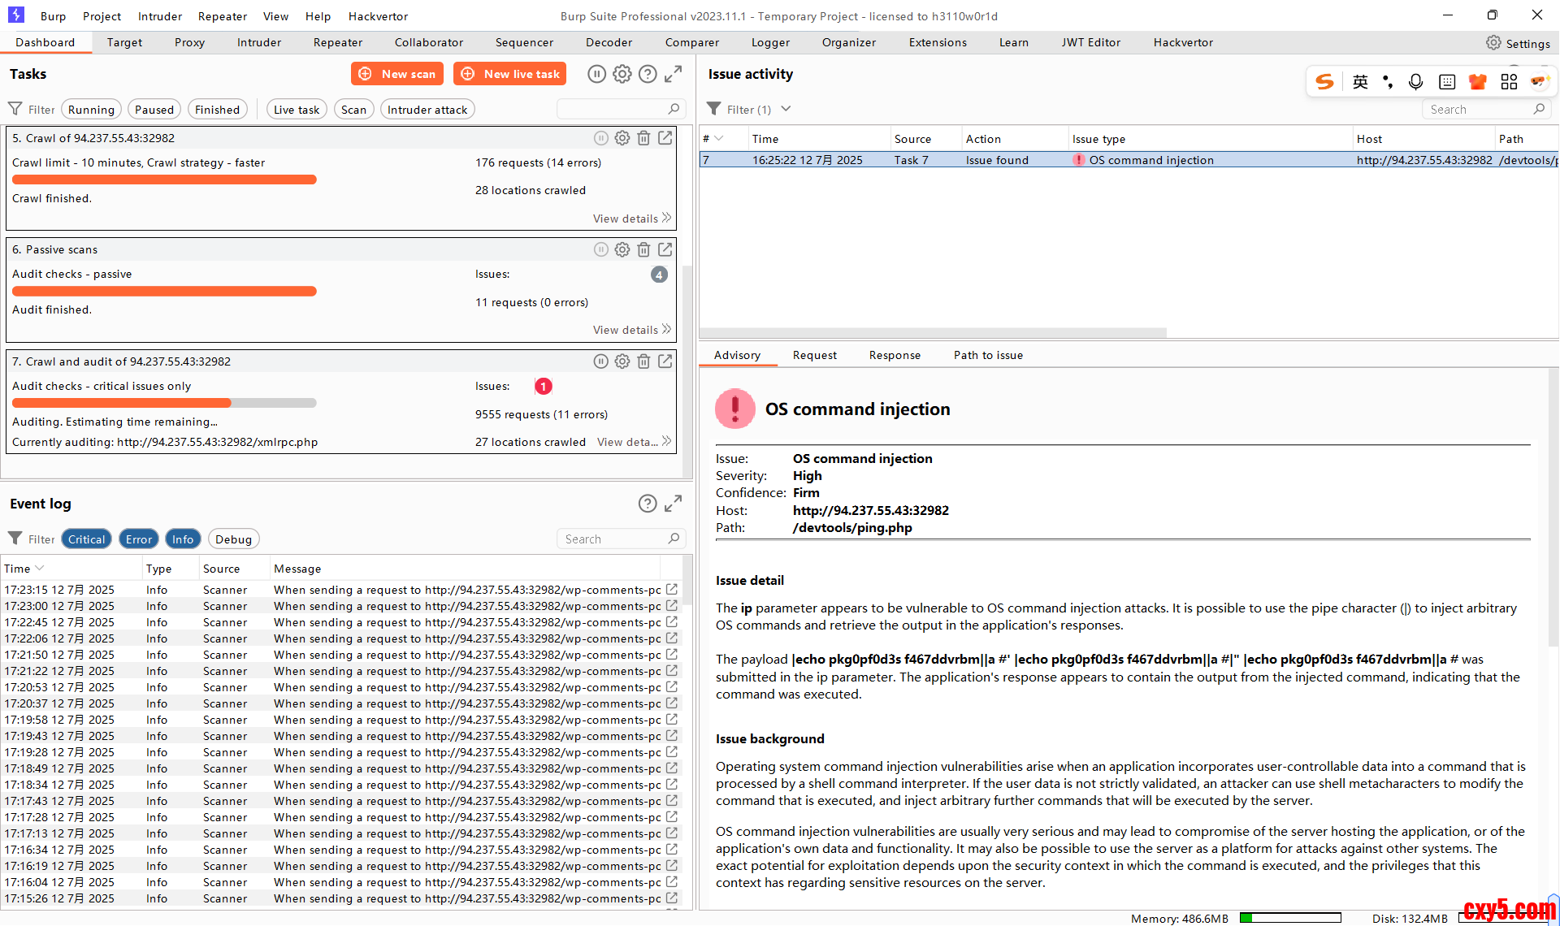Open the Request tab of the issue

(x=814, y=355)
